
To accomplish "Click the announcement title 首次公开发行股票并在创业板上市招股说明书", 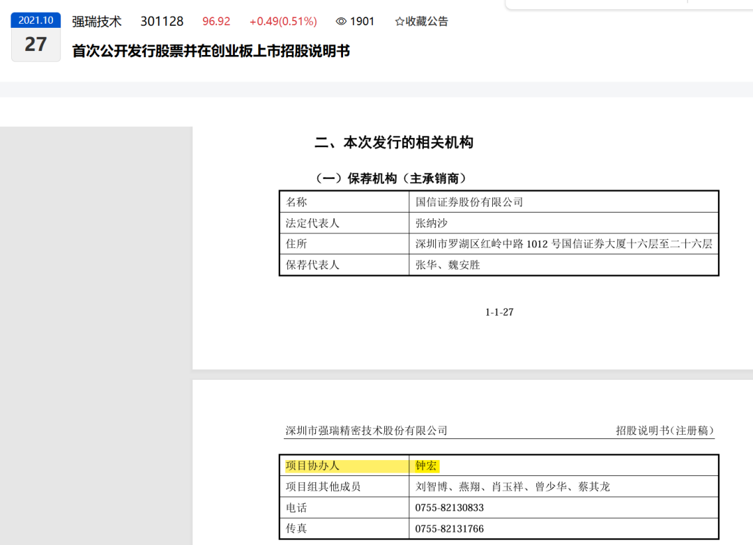I will 211,51.
